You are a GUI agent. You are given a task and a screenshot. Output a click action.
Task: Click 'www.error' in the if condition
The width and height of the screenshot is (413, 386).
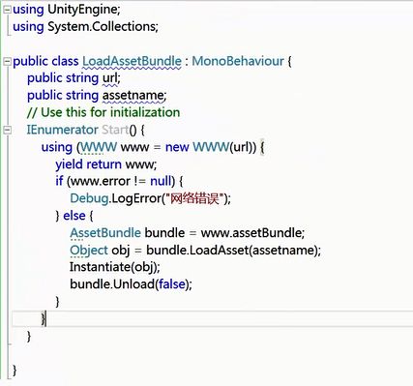[x=101, y=181]
